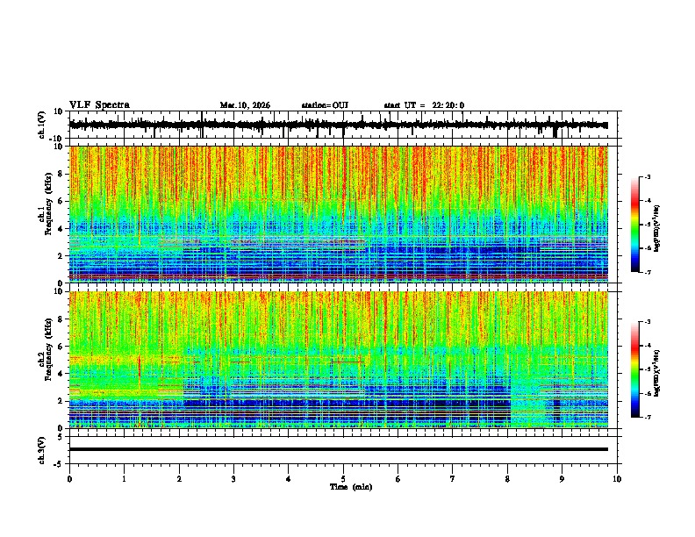Click the 'ch.1(V)' waveform axis label
The height and width of the screenshot is (537, 695).
coord(42,125)
